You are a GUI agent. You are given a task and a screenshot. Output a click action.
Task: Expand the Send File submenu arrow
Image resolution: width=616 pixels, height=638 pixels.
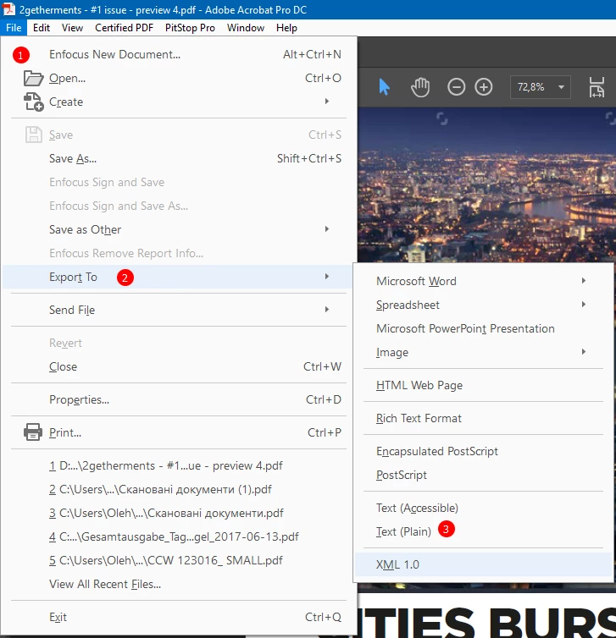(x=327, y=310)
